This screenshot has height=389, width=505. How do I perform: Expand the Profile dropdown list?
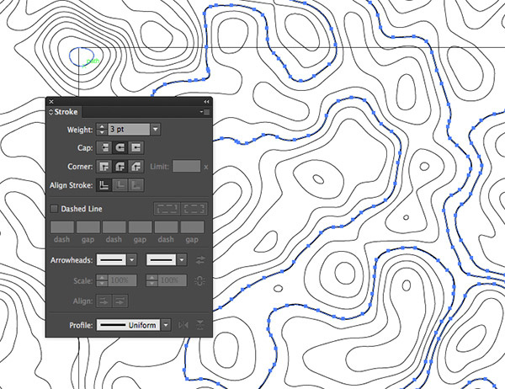pos(166,324)
